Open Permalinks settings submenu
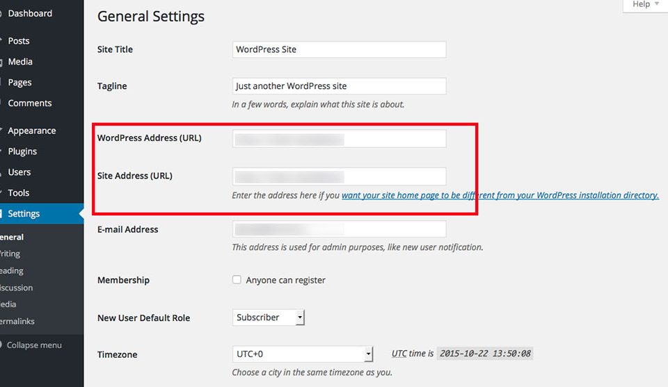The width and height of the screenshot is (668, 387). tap(17, 321)
